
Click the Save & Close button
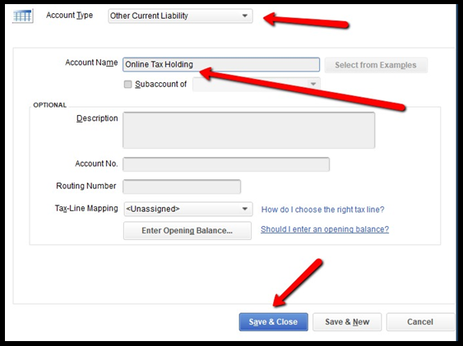[x=273, y=322]
